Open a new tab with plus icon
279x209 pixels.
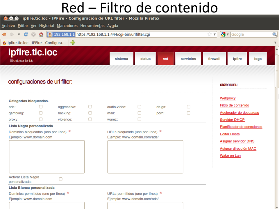coord(73,43)
